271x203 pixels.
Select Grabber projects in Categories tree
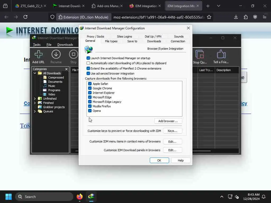[54, 107]
